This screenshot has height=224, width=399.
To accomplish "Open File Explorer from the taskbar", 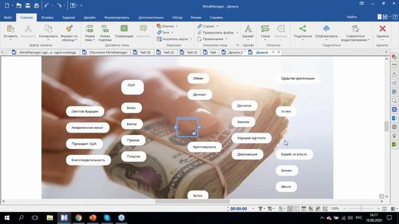I will tap(50, 218).
